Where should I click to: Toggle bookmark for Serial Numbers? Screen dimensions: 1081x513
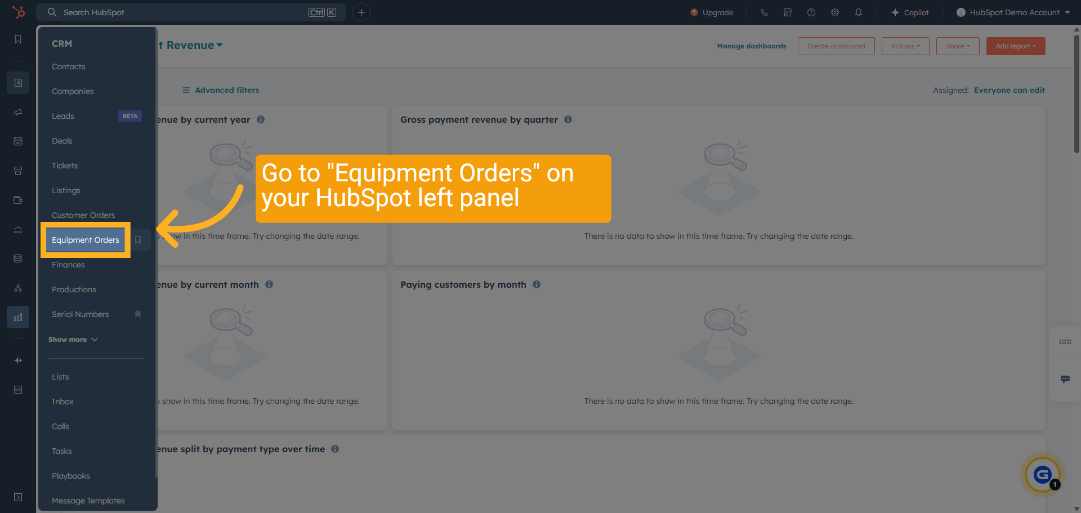click(138, 314)
